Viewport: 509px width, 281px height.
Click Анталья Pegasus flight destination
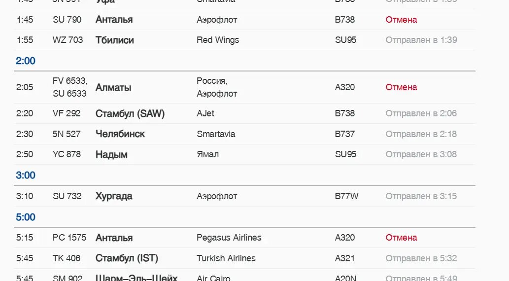point(114,238)
